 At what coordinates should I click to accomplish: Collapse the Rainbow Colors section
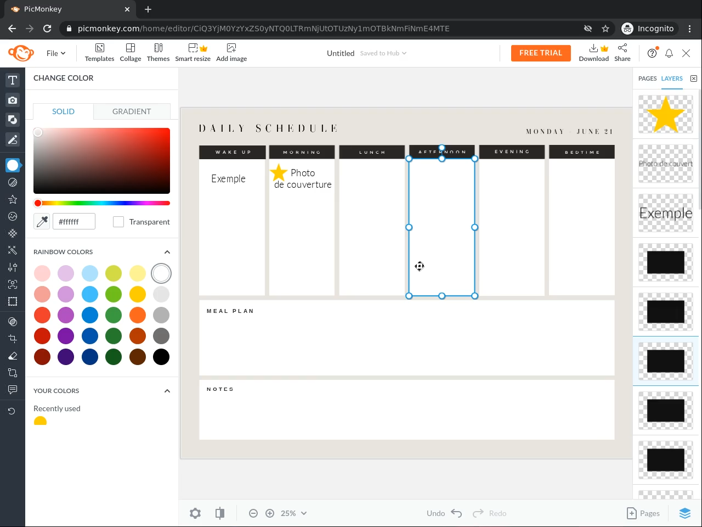pyautogui.click(x=167, y=252)
